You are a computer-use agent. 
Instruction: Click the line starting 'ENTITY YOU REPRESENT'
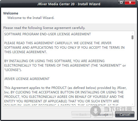click(x=62, y=101)
